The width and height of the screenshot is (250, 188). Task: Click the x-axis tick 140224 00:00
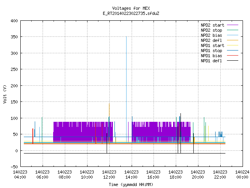pos(242,175)
